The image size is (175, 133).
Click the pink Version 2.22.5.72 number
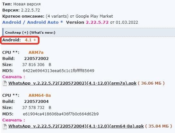[97, 22]
